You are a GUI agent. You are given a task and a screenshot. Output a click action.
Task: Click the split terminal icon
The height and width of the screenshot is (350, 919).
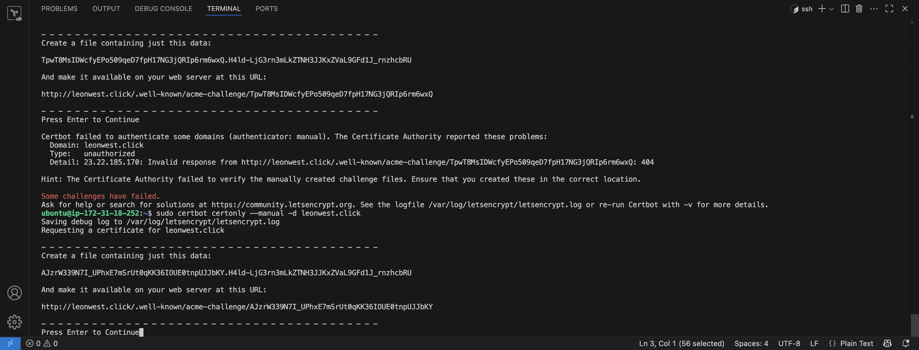(x=845, y=9)
